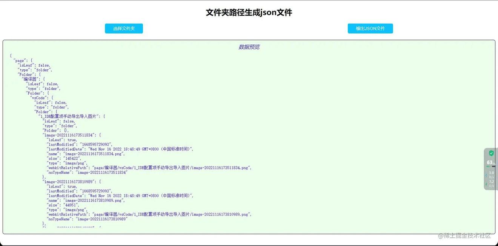Image resolution: width=498 pixels, height=246 pixels.
Task: Click the 输出JSON文件 button
Action: point(370,29)
